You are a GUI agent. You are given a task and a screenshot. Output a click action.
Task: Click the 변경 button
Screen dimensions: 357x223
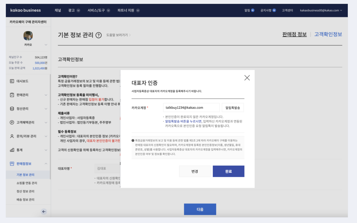[x=195, y=171]
